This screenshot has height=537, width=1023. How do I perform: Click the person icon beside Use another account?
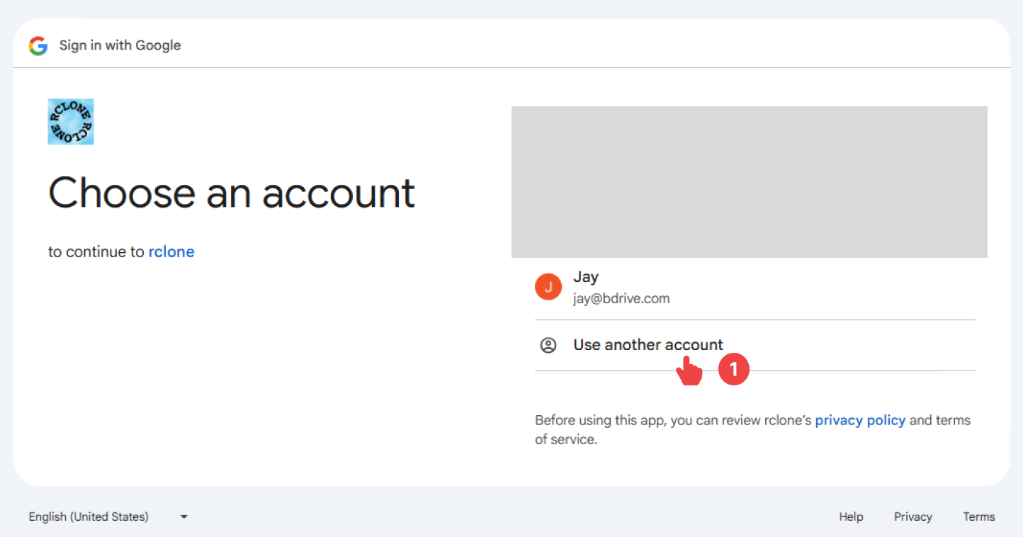coord(549,345)
